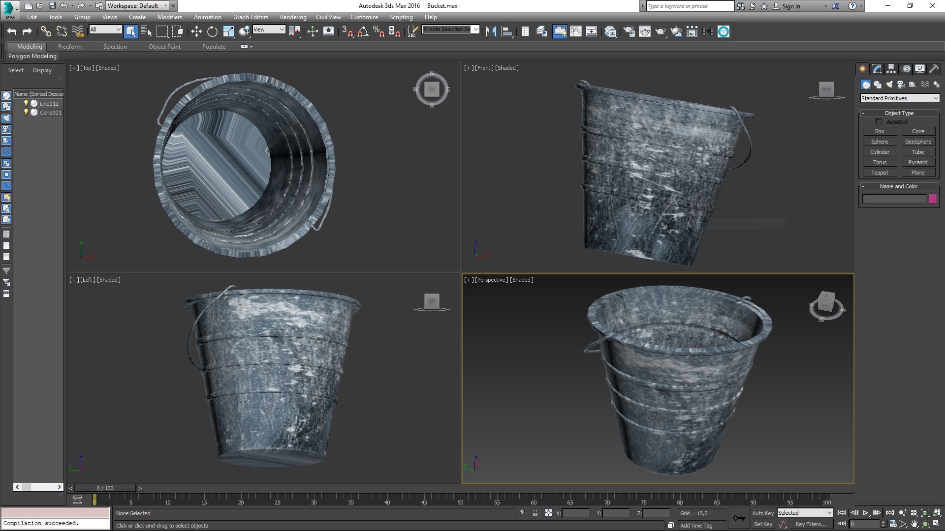Open Select by Name dialog
Viewport: 945px width, 531px height.
[x=146, y=31]
